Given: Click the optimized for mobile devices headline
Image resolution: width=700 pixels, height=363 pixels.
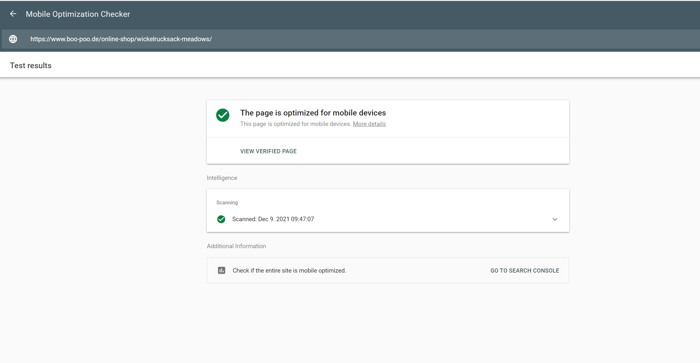Looking at the screenshot, I should click(313, 113).
